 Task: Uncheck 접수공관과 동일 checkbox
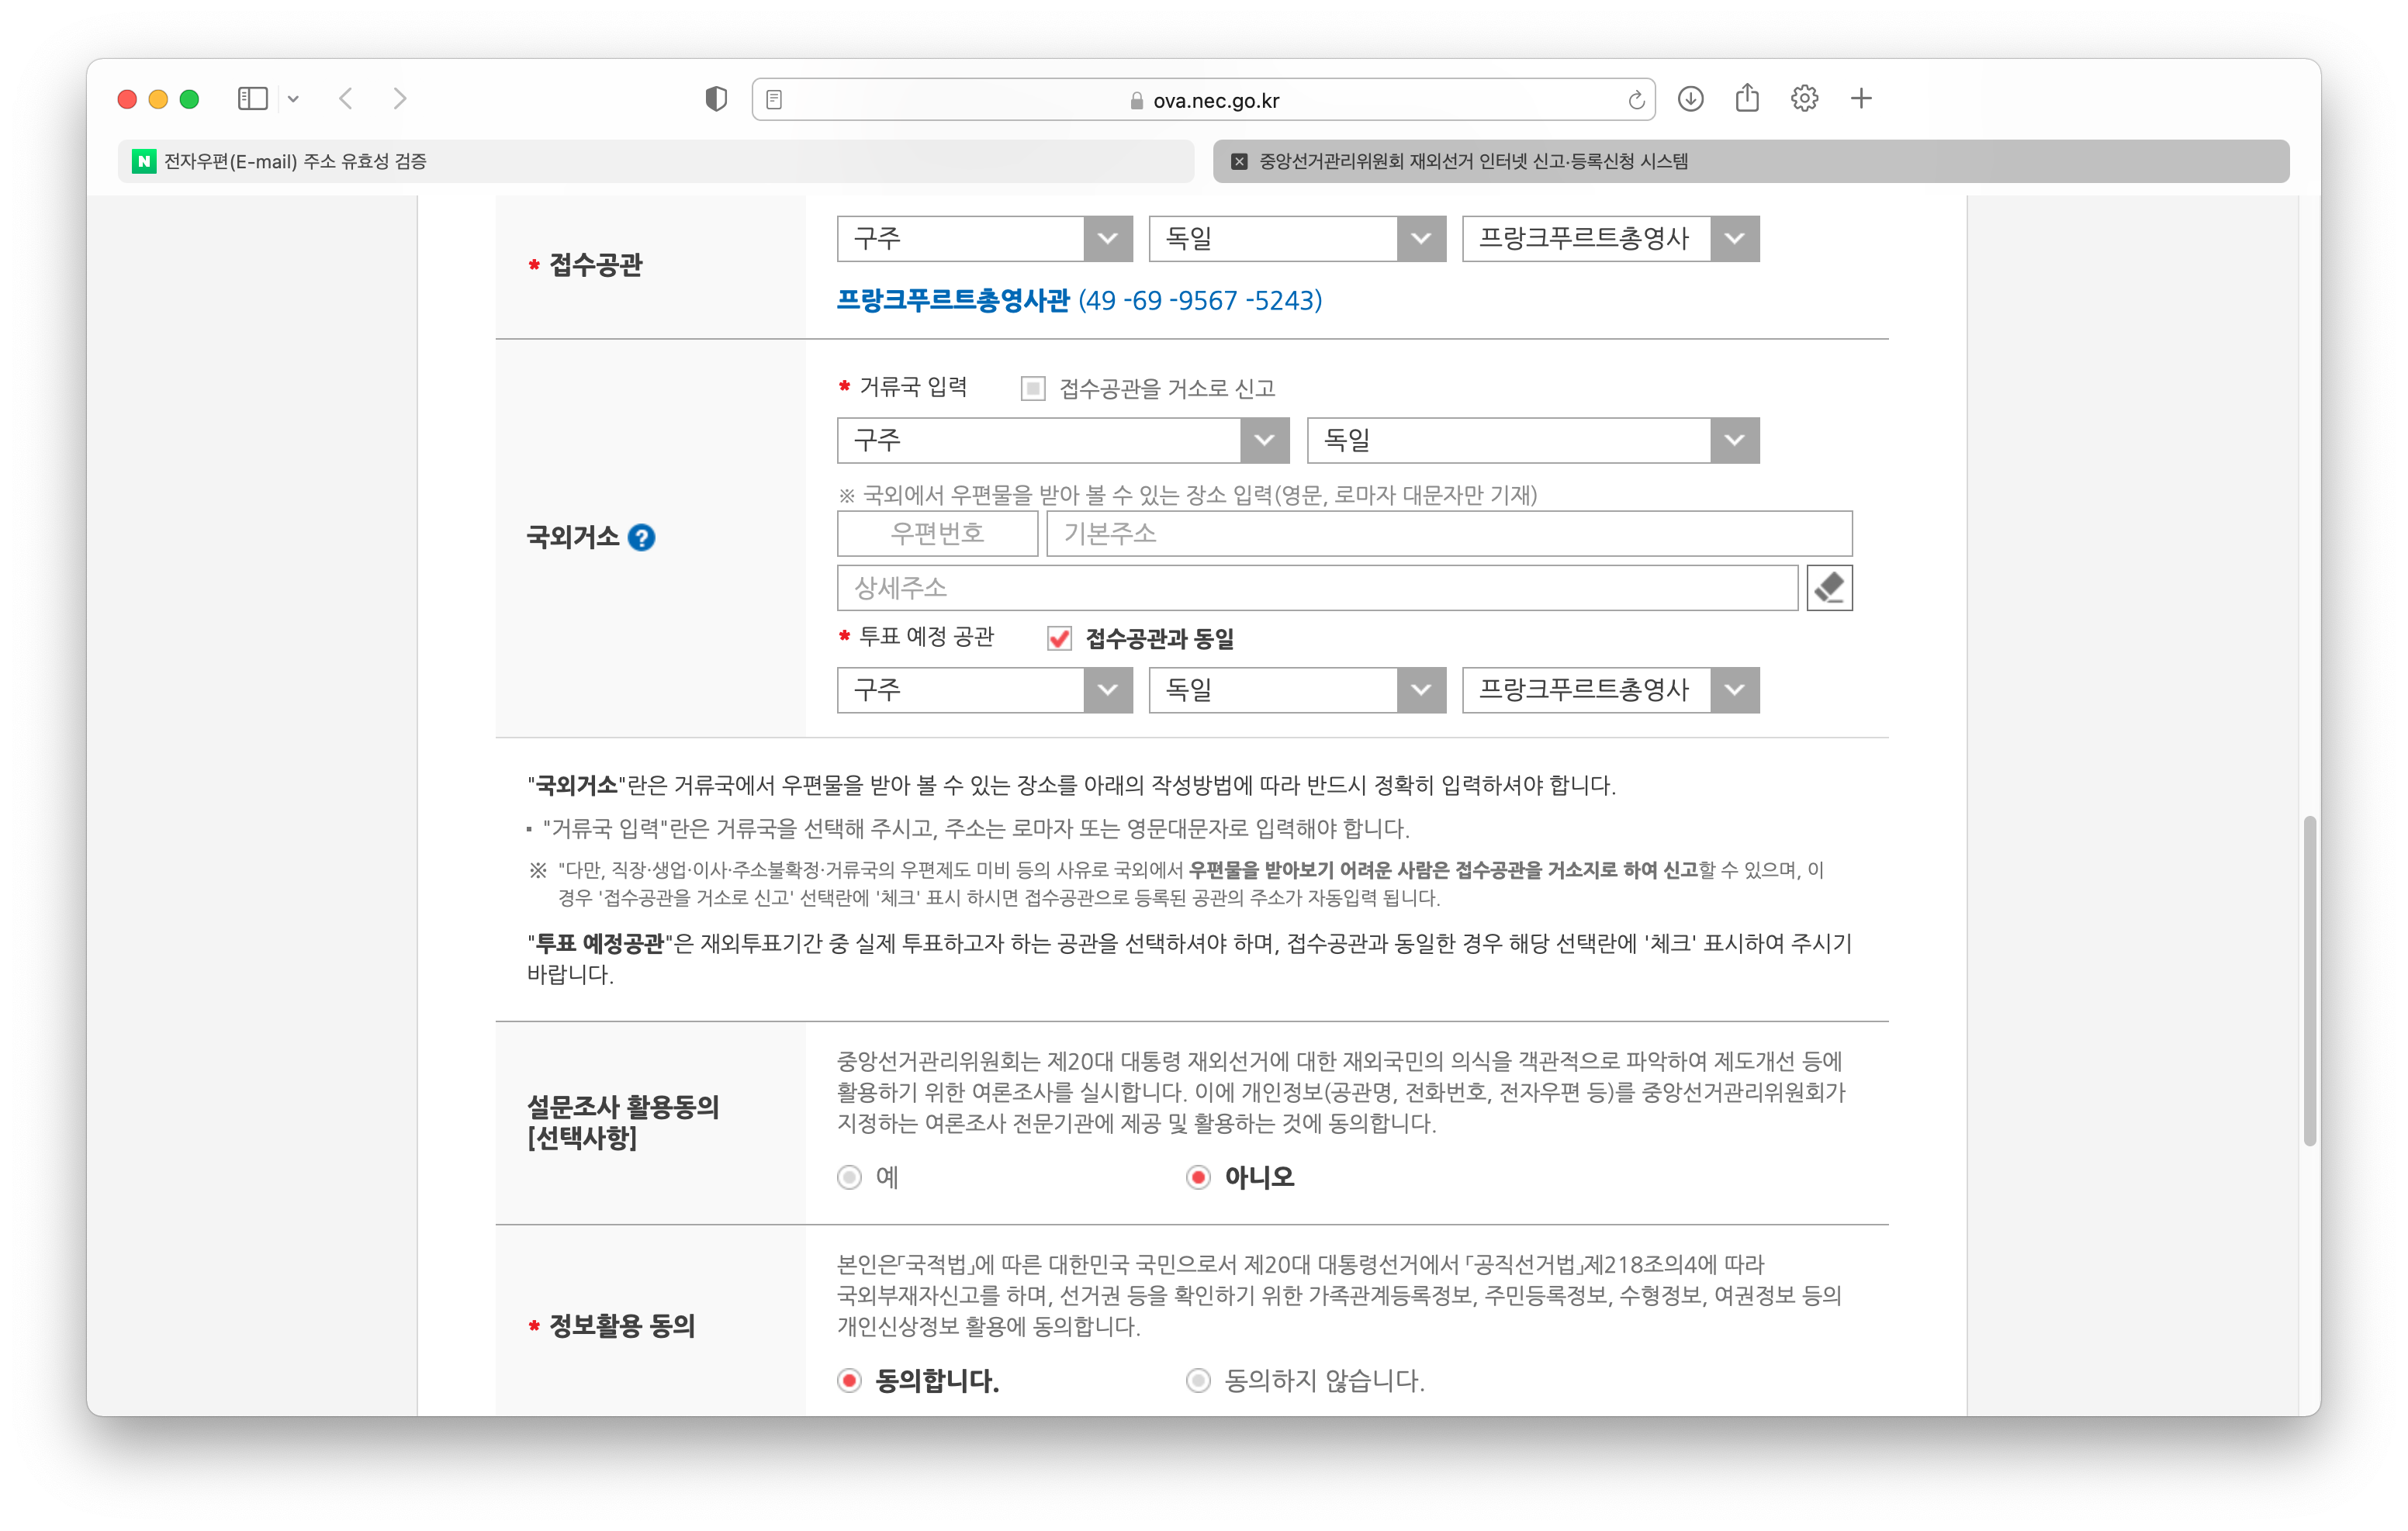coord(1059,638)
